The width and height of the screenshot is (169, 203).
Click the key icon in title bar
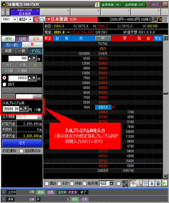pos(97,4)
